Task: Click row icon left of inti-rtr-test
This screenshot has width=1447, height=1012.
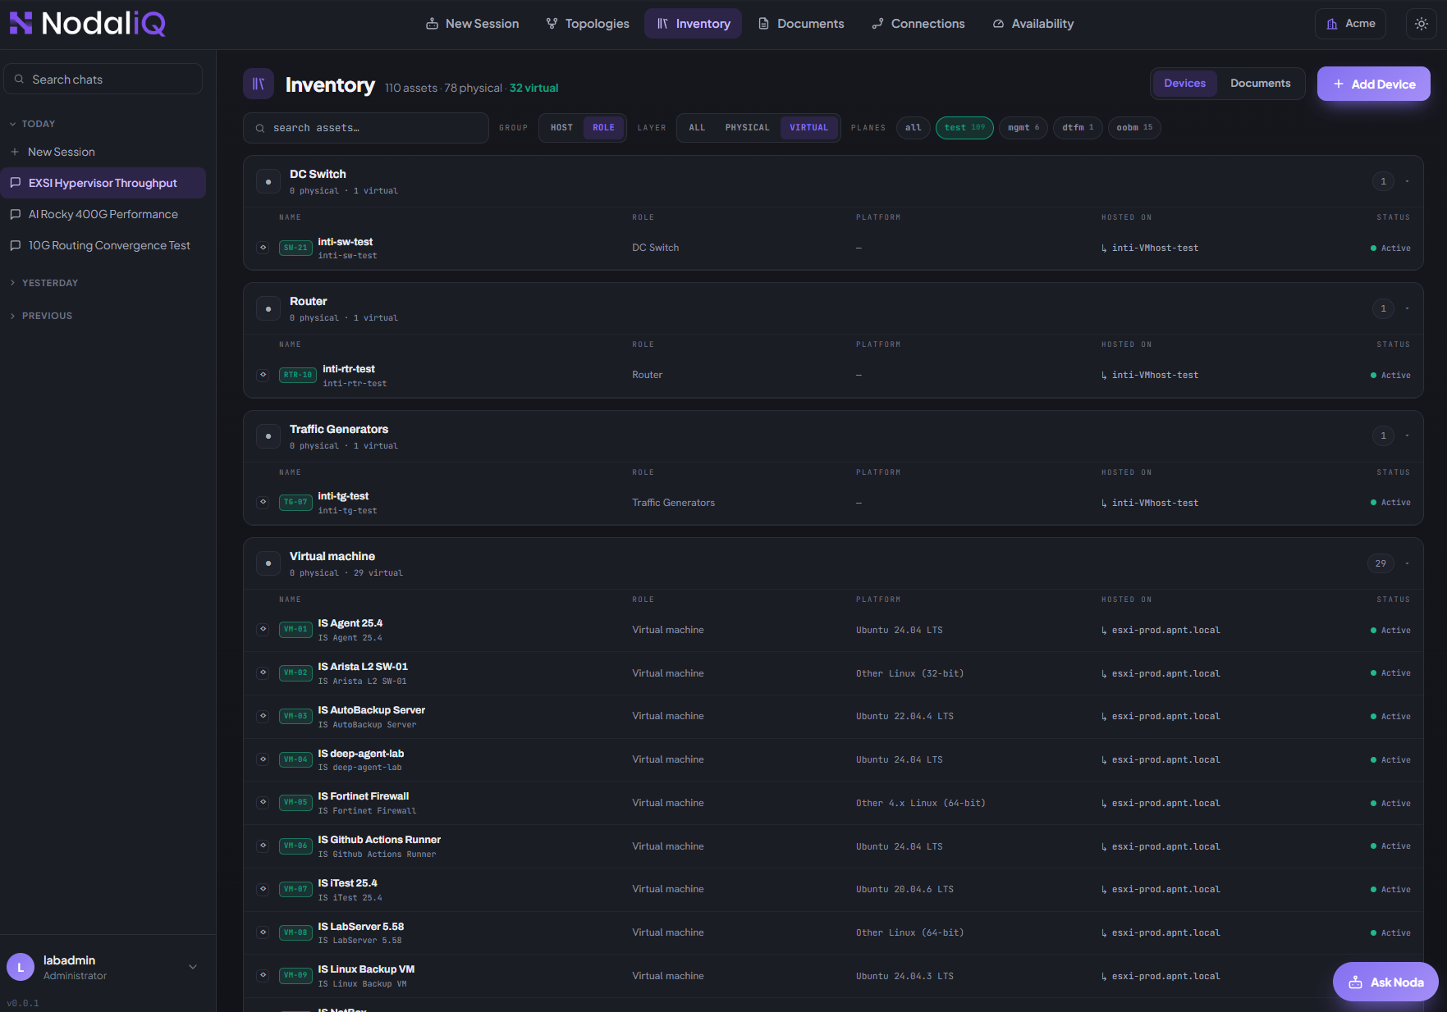Action: [x=263, y=375]
